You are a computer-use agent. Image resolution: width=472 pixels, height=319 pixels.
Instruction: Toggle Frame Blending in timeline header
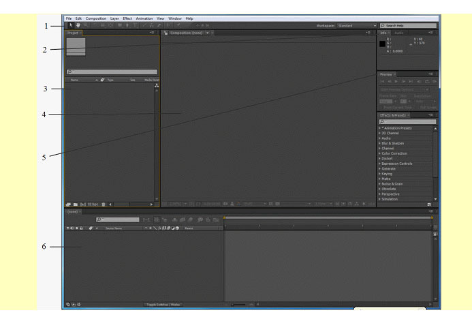point(183,220)
